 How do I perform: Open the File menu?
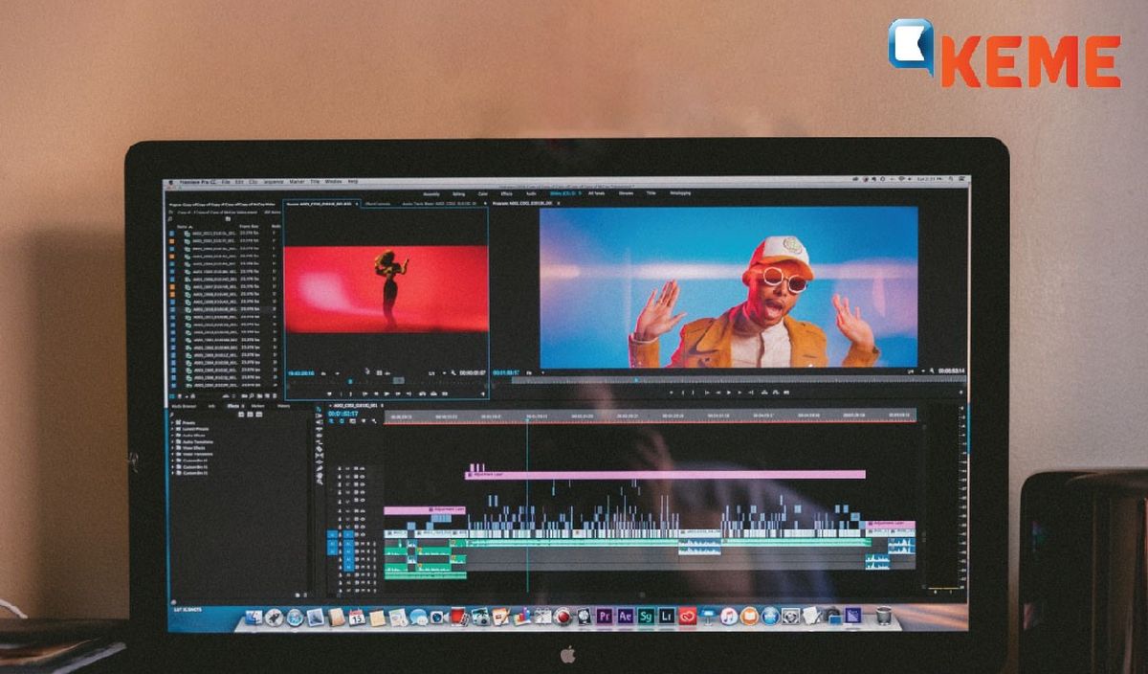click(226, 182)
